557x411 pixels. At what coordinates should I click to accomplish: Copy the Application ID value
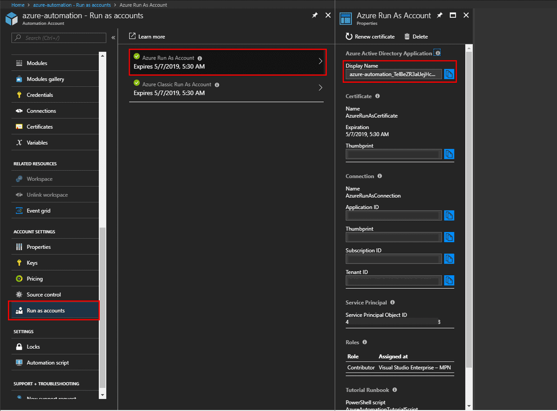(x=449, y=215)
